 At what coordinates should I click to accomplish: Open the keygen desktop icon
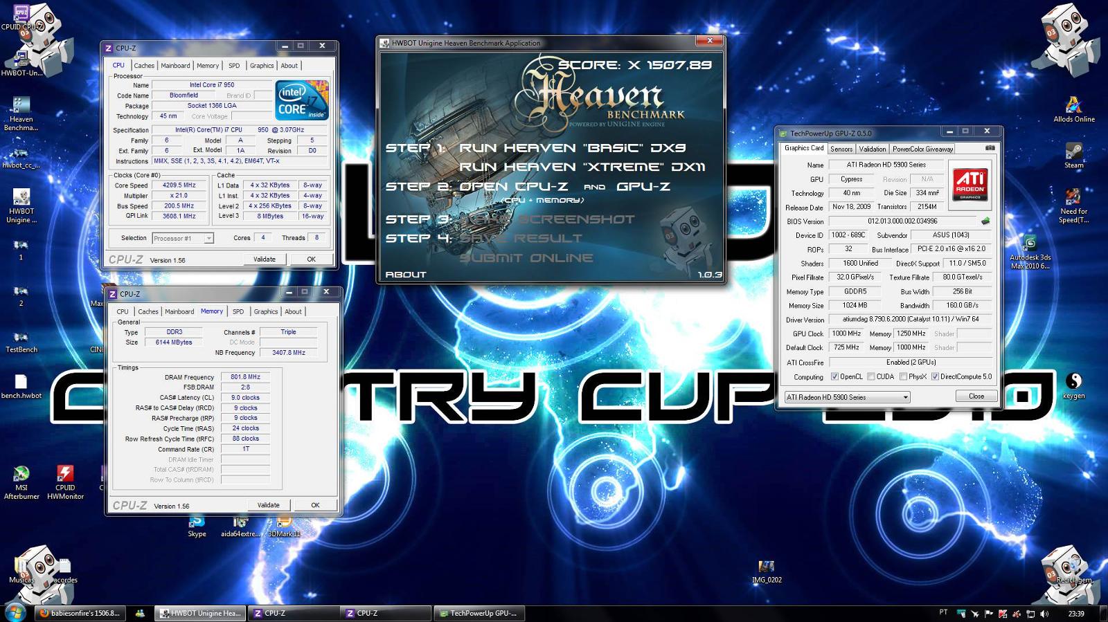pos(1073,386)
